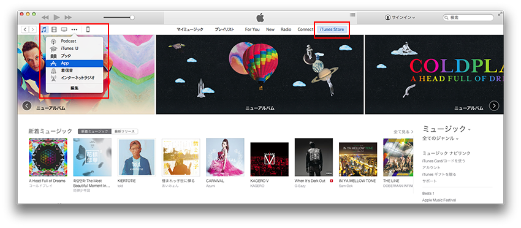Open A Head Full of Dreams album cover
521x228 pixels.
pos(48,157)
